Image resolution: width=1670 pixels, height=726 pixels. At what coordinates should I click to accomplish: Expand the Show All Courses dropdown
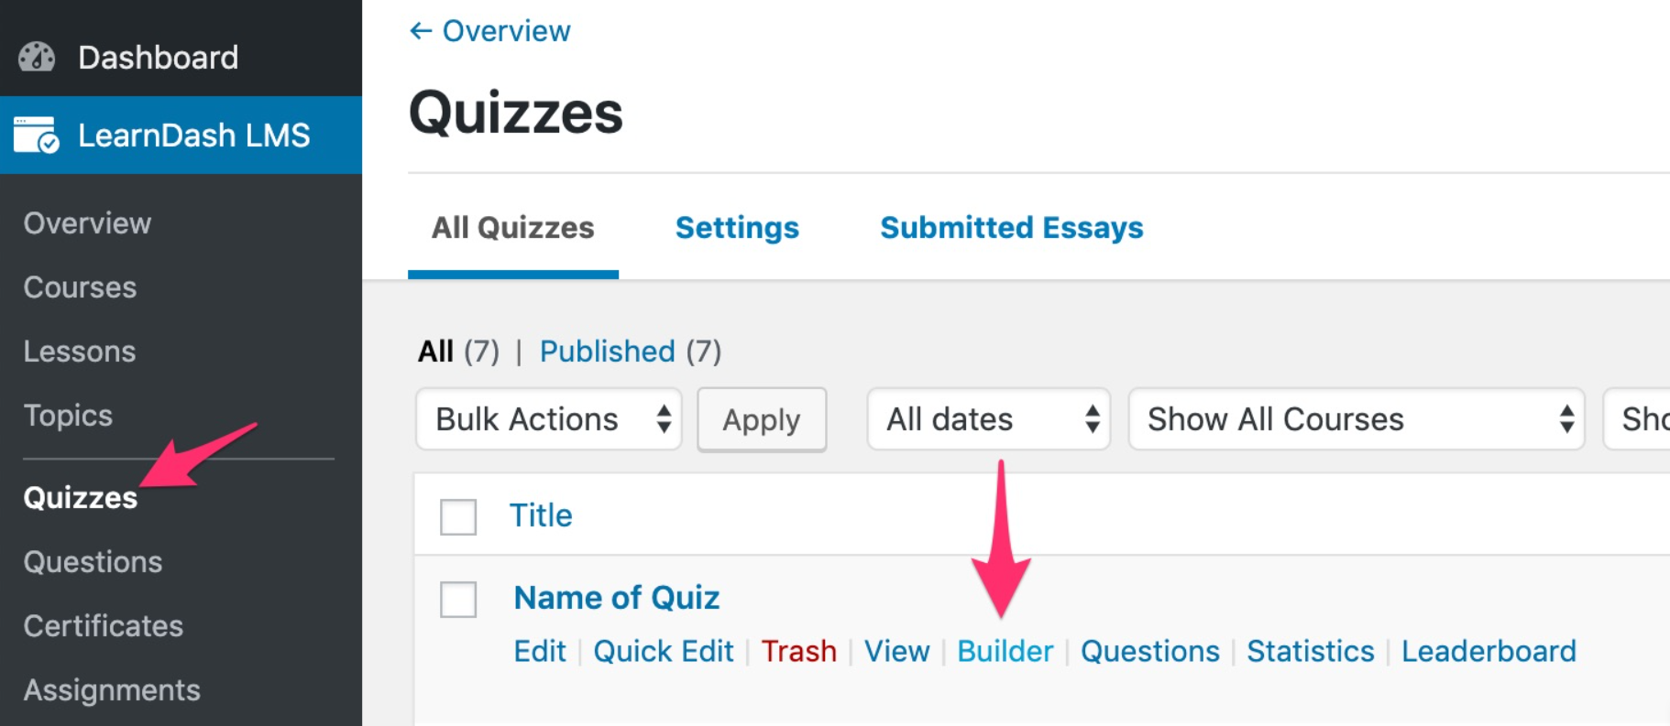tap(1356, 419)
